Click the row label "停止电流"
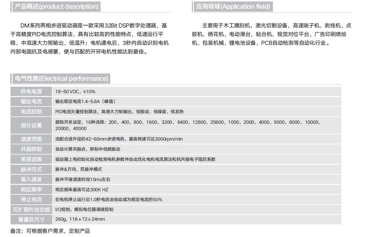 tap(32, 199)
